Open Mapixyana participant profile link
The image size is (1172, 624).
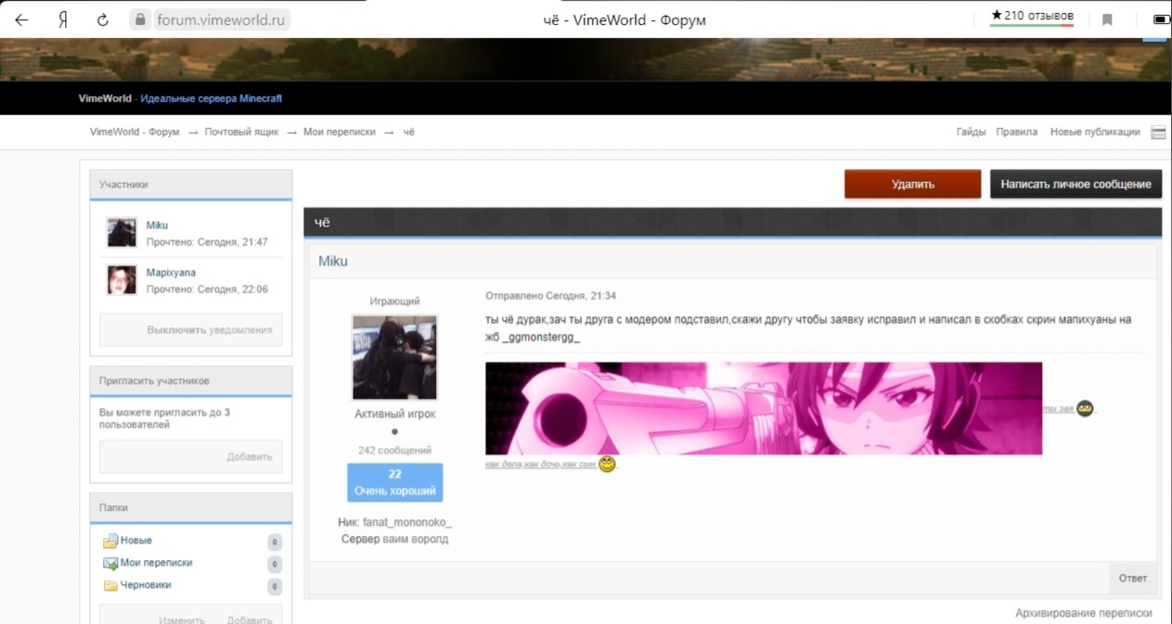[x=171, y=273]
